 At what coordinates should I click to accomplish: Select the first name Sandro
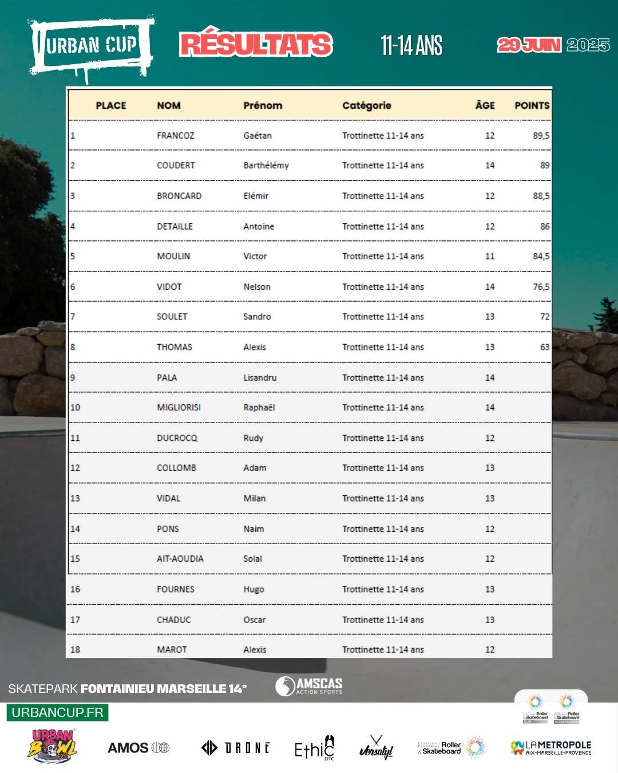pyautogui.click(x=257, y=317)
